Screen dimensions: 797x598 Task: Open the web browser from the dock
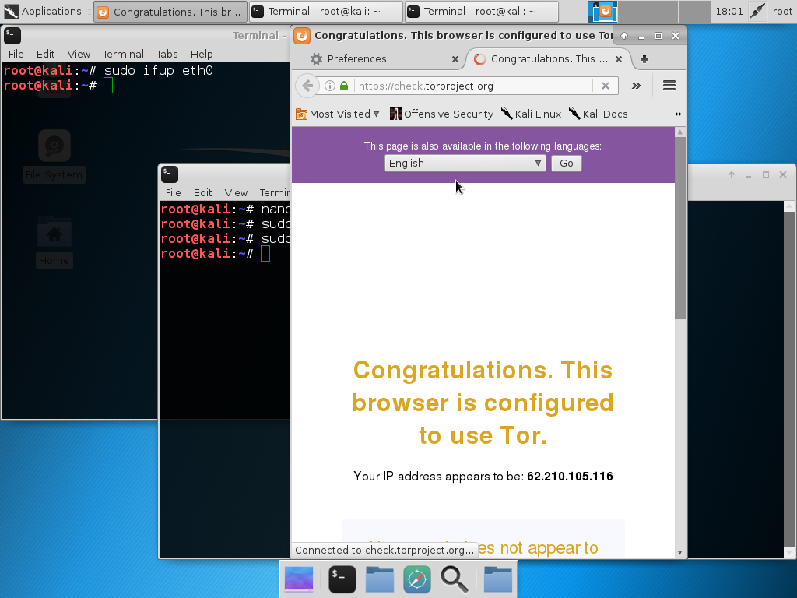tap(417, 579)
